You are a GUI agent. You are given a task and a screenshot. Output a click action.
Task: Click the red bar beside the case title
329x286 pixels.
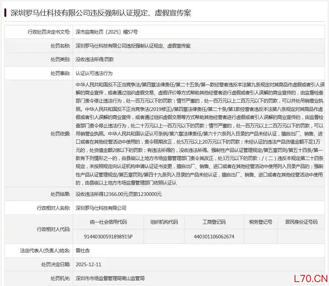coord(5,13)
